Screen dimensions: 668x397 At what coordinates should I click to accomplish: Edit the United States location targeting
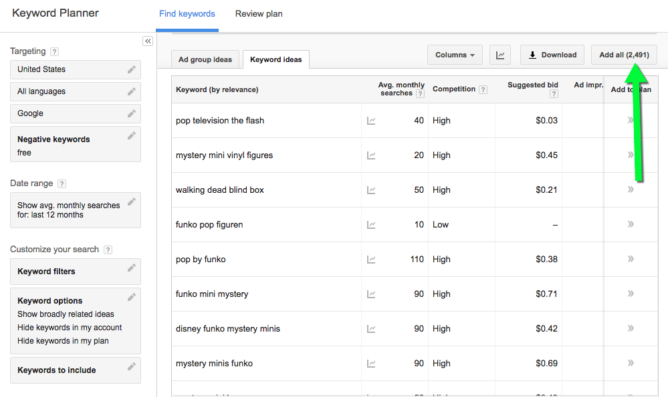point(132,69)
